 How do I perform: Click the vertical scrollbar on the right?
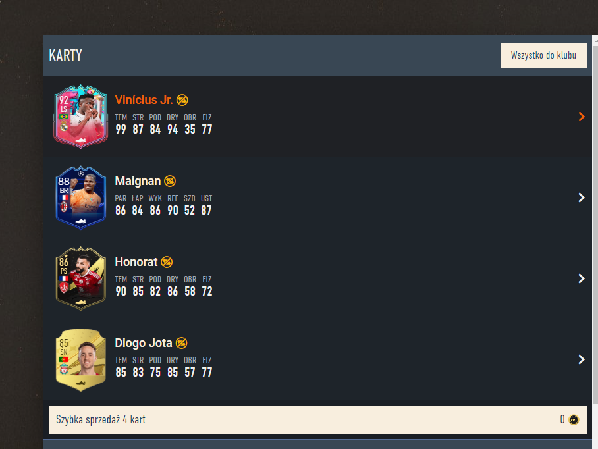(x=595, y=219)
